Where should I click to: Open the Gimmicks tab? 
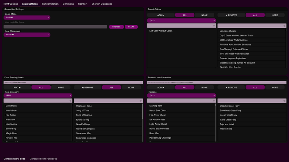[x=68, y=4]
